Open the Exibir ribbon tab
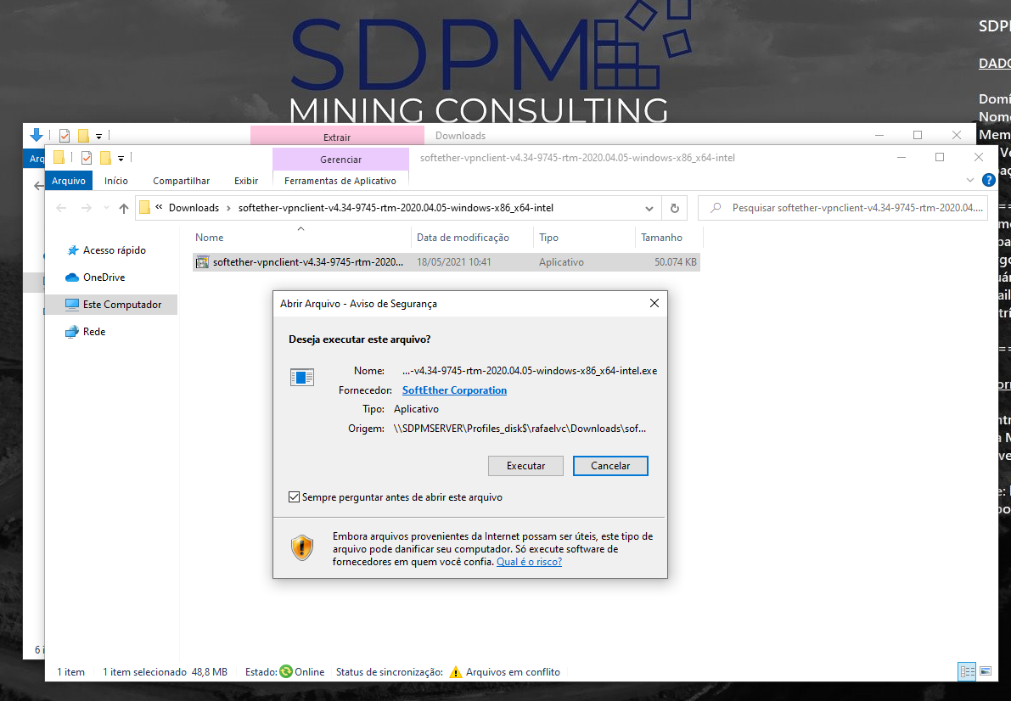 tap(246, 181)
